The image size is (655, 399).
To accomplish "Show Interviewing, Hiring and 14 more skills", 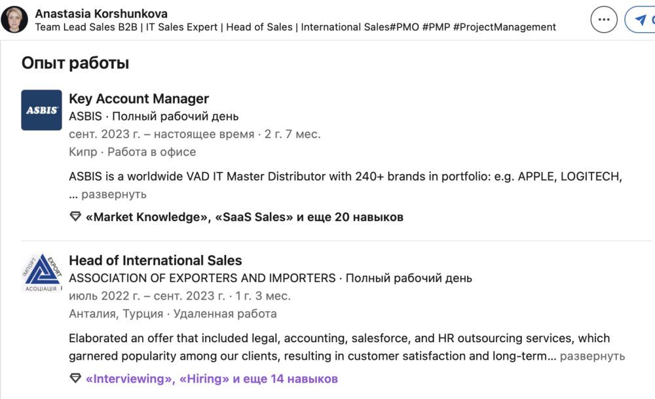I will 212,379.
